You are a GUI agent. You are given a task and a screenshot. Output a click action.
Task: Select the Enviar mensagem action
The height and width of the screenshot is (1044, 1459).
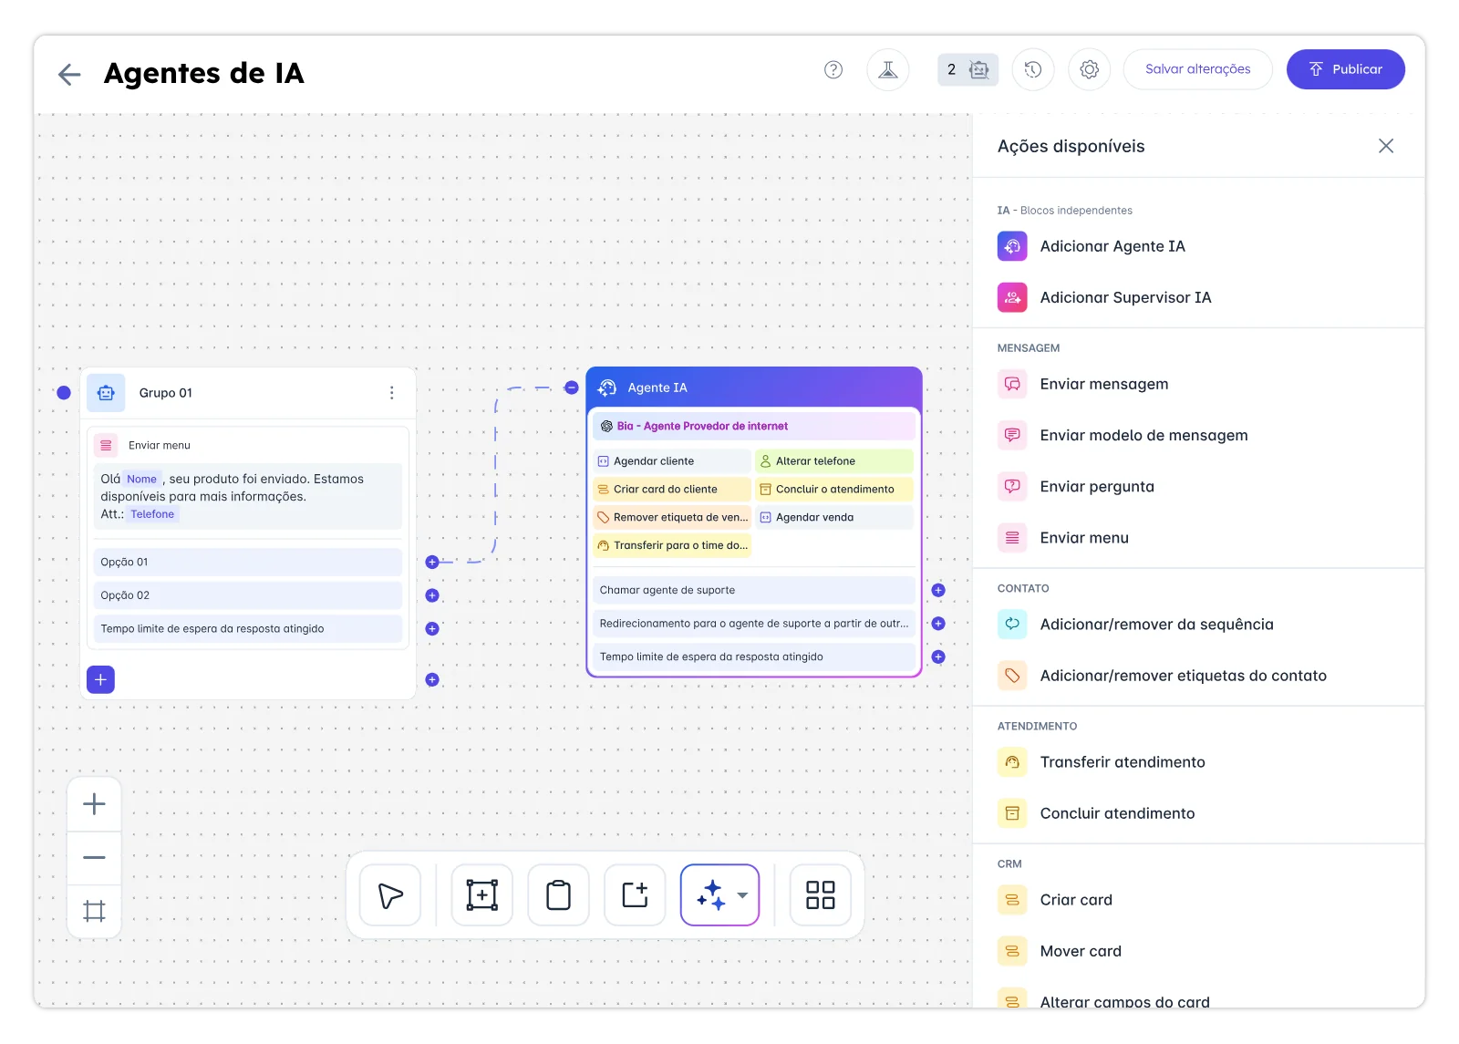point(1083,384)
